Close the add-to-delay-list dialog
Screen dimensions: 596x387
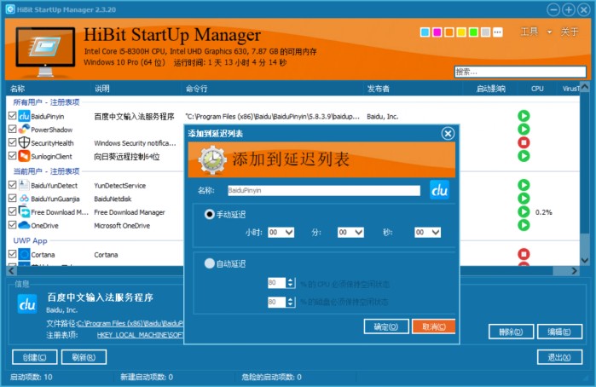(x=448, y=134)
